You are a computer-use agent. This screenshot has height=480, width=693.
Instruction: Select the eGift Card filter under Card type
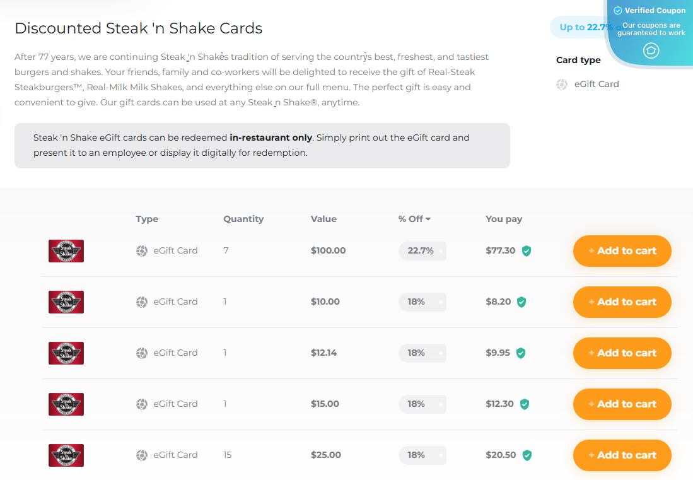click(x=596, y=84)
